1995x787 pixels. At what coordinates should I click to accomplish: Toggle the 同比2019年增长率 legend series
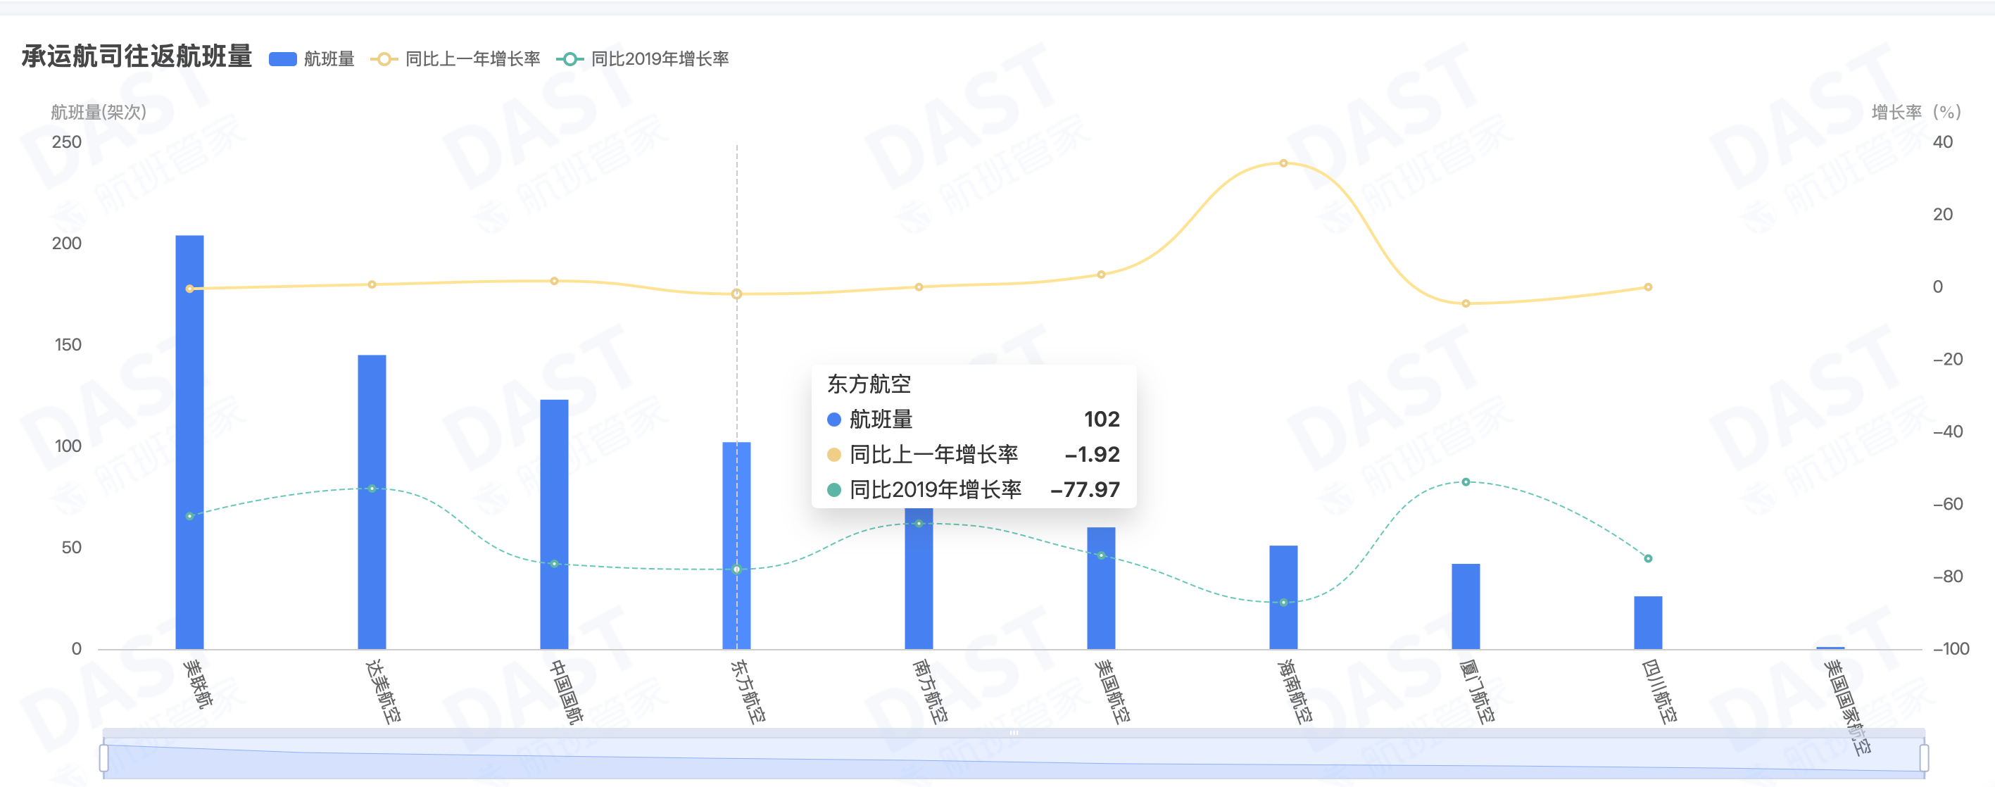643,59
